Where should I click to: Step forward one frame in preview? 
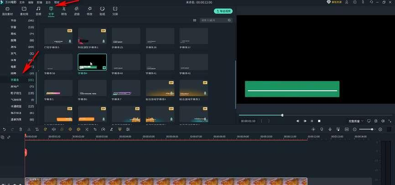pyautogui.click(x=305, y=121)
